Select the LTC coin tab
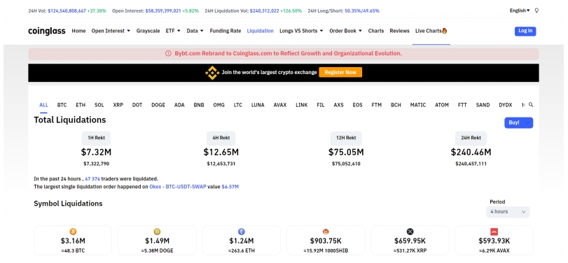The width and height of the screenshot is (568, 263). click(x=238, y=105)
